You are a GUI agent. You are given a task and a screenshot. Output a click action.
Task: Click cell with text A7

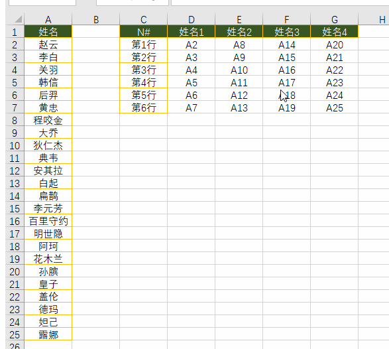pyautogui.click(x=191, y=107)
